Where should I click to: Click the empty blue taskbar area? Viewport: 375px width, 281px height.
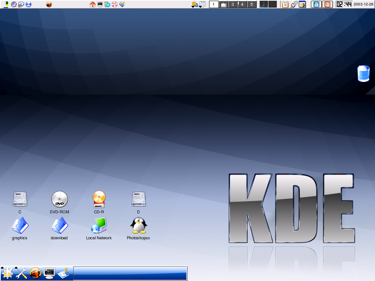130,273
